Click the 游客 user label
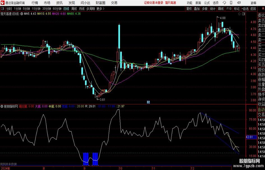Viewport: 265px width, 170px height. pyautogui.click(x=253, y=3)
